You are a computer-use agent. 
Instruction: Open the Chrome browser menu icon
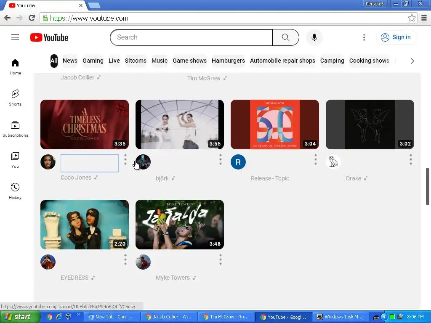[424, 18]
